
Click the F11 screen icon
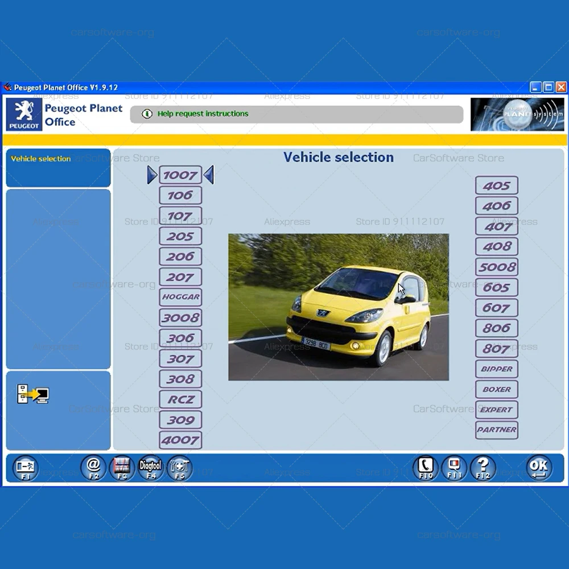point(454,468)
